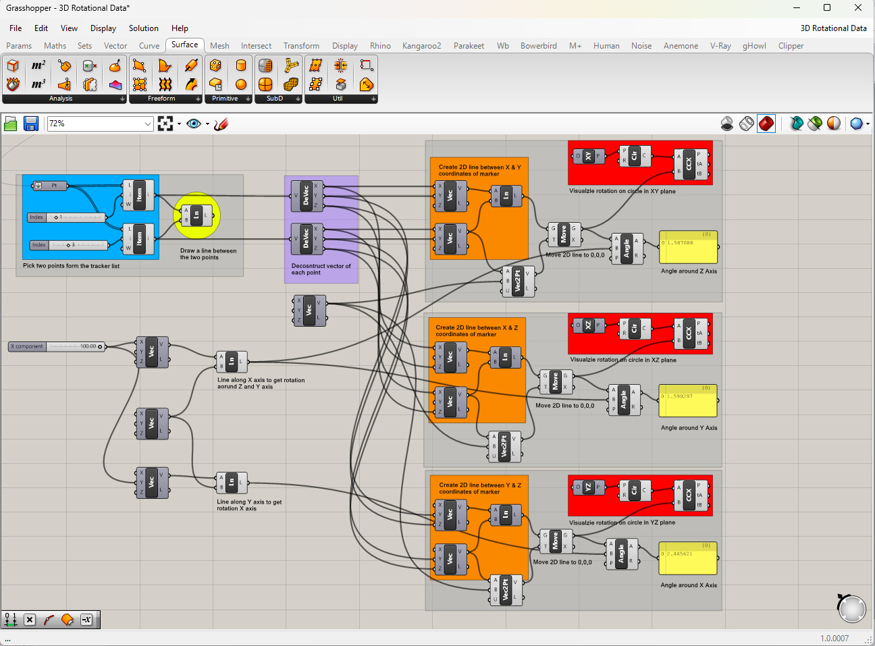Click the Zoom Extents icon in canvas toolbar
This screenshot has width=875, height=646.
[x=165, y=124]
